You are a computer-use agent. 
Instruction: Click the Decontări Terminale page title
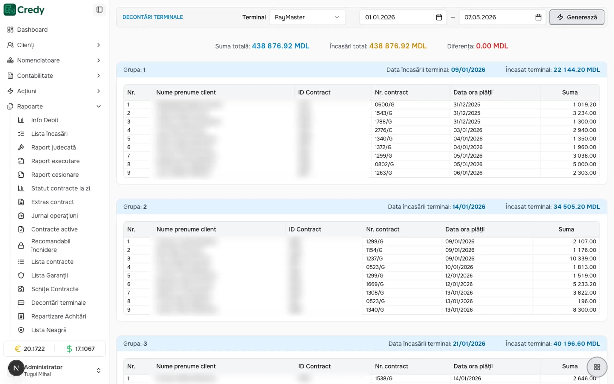[x=153, y=17]
